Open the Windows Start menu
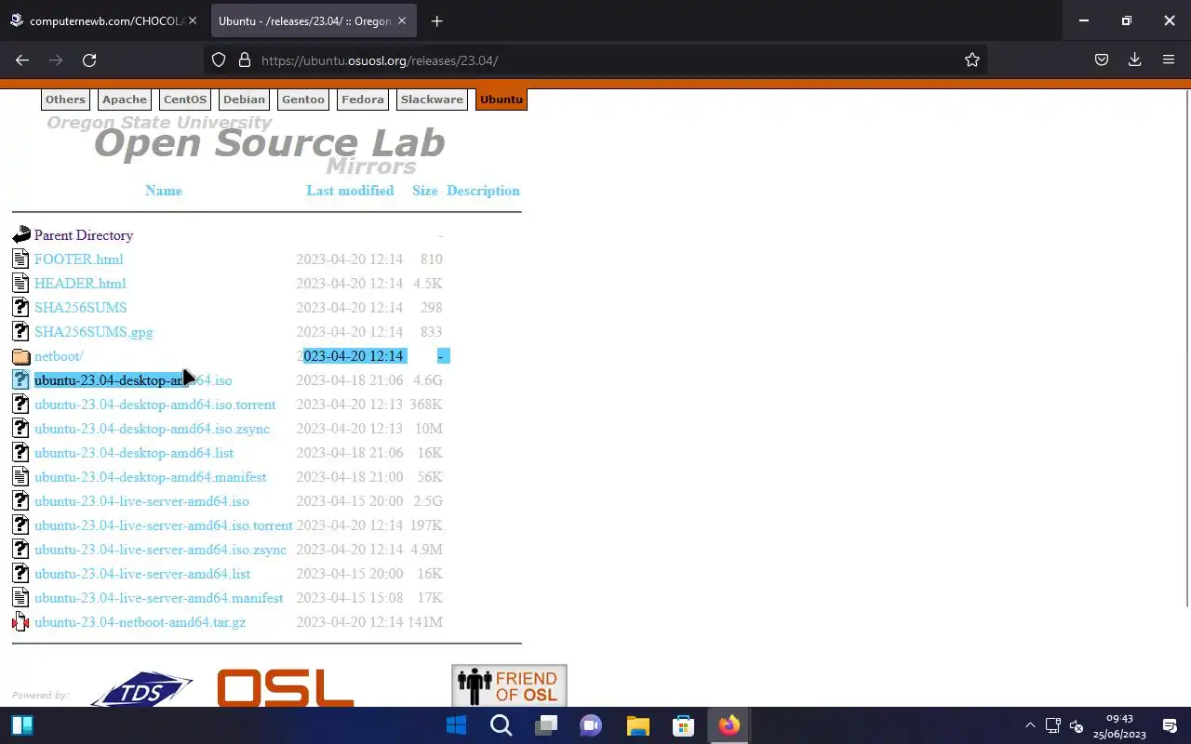Screen dimensions: 1191x744 (456, 725)
